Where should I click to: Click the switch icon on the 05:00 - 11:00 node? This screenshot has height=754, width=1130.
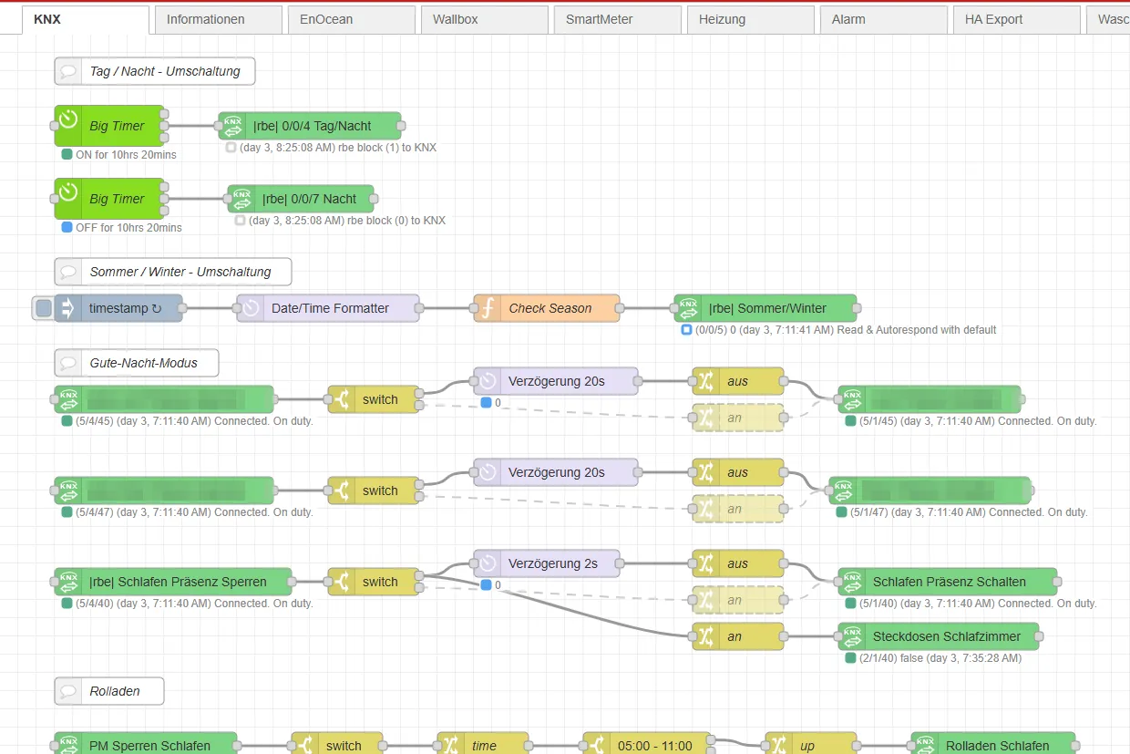pos(597,744)
